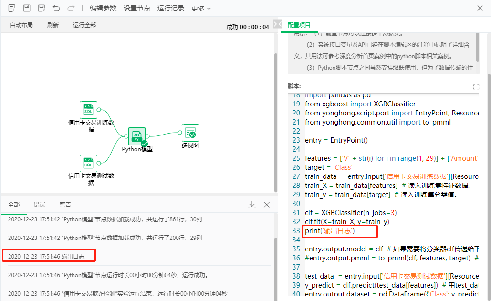Click code line 19 xgboost import
The image size is (491, 301).
(360, 104)
